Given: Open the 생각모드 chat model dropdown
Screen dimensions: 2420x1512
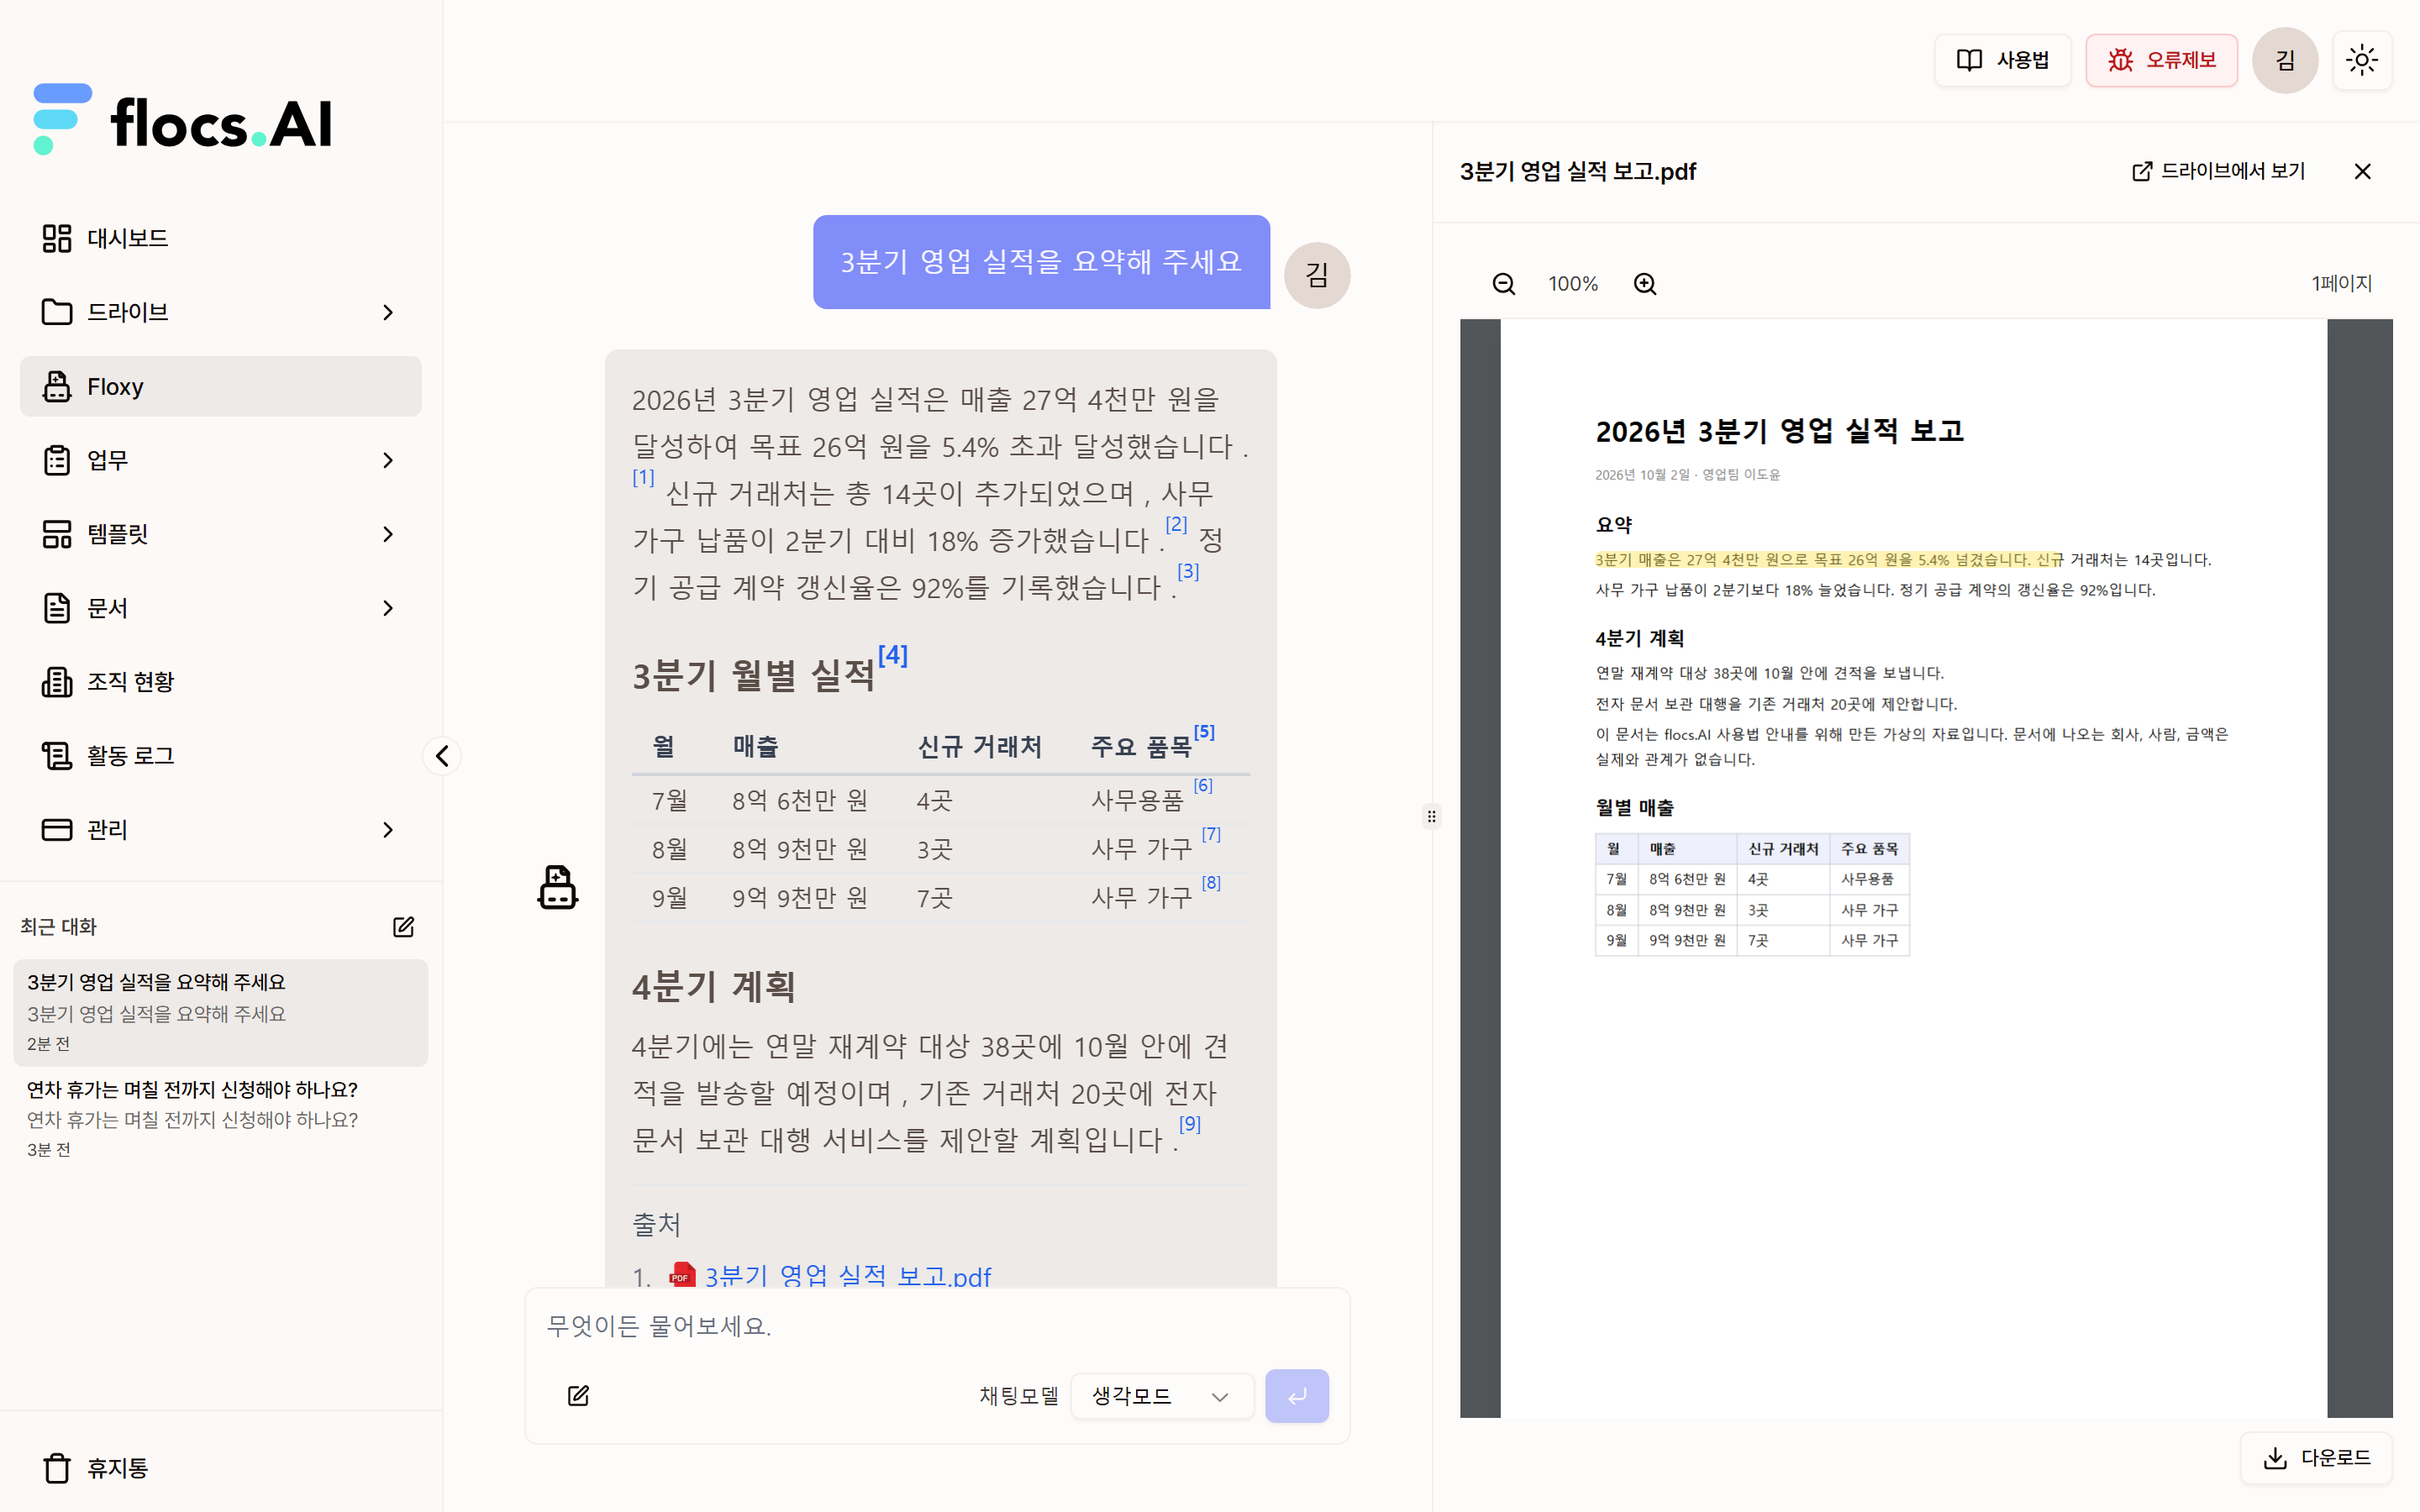Looking at the screenshot, I should [x=1162, y=1396].
